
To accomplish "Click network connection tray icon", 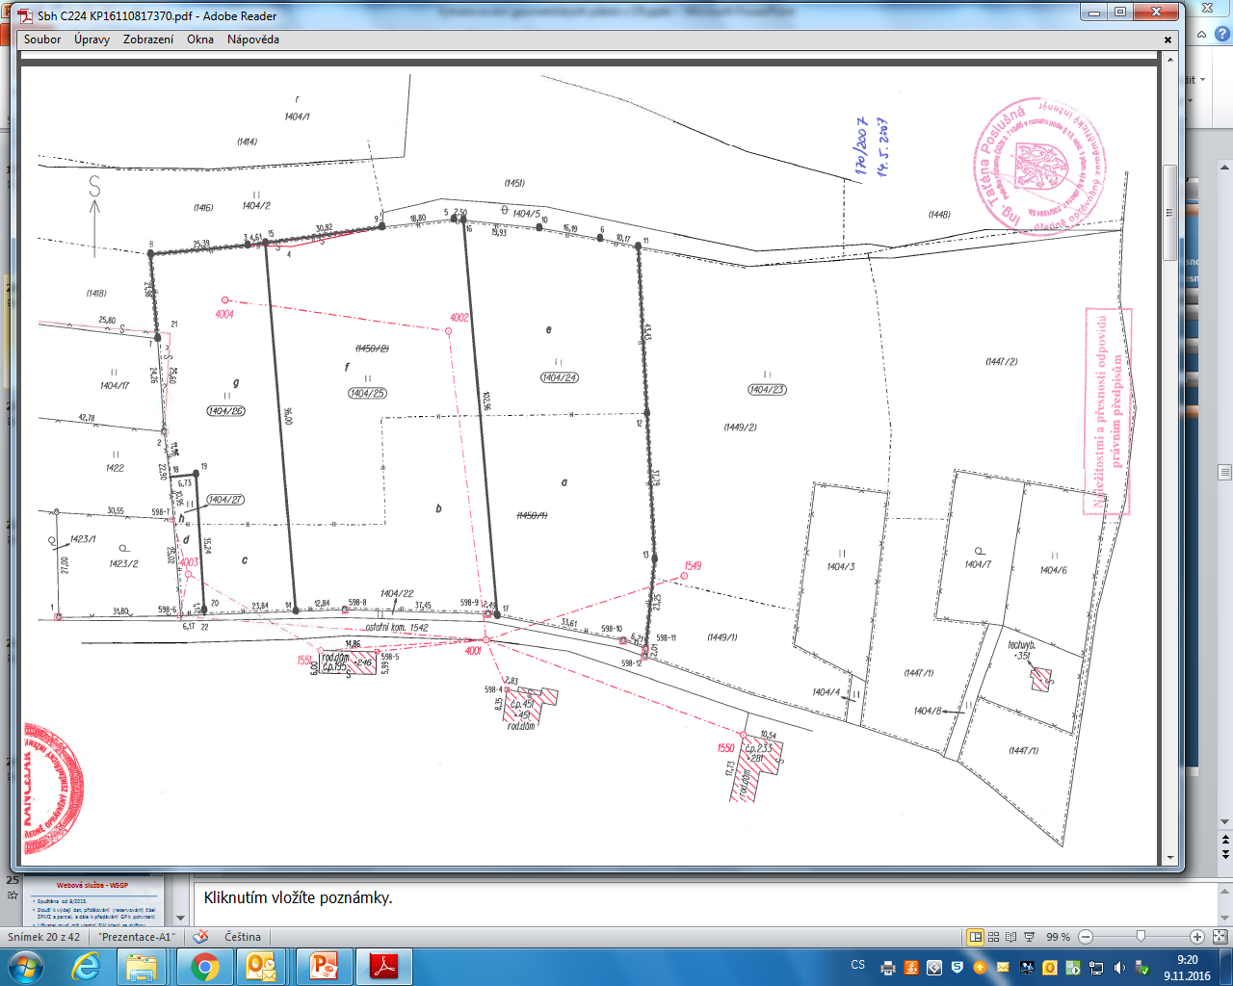I will [x=1096, y=968].
